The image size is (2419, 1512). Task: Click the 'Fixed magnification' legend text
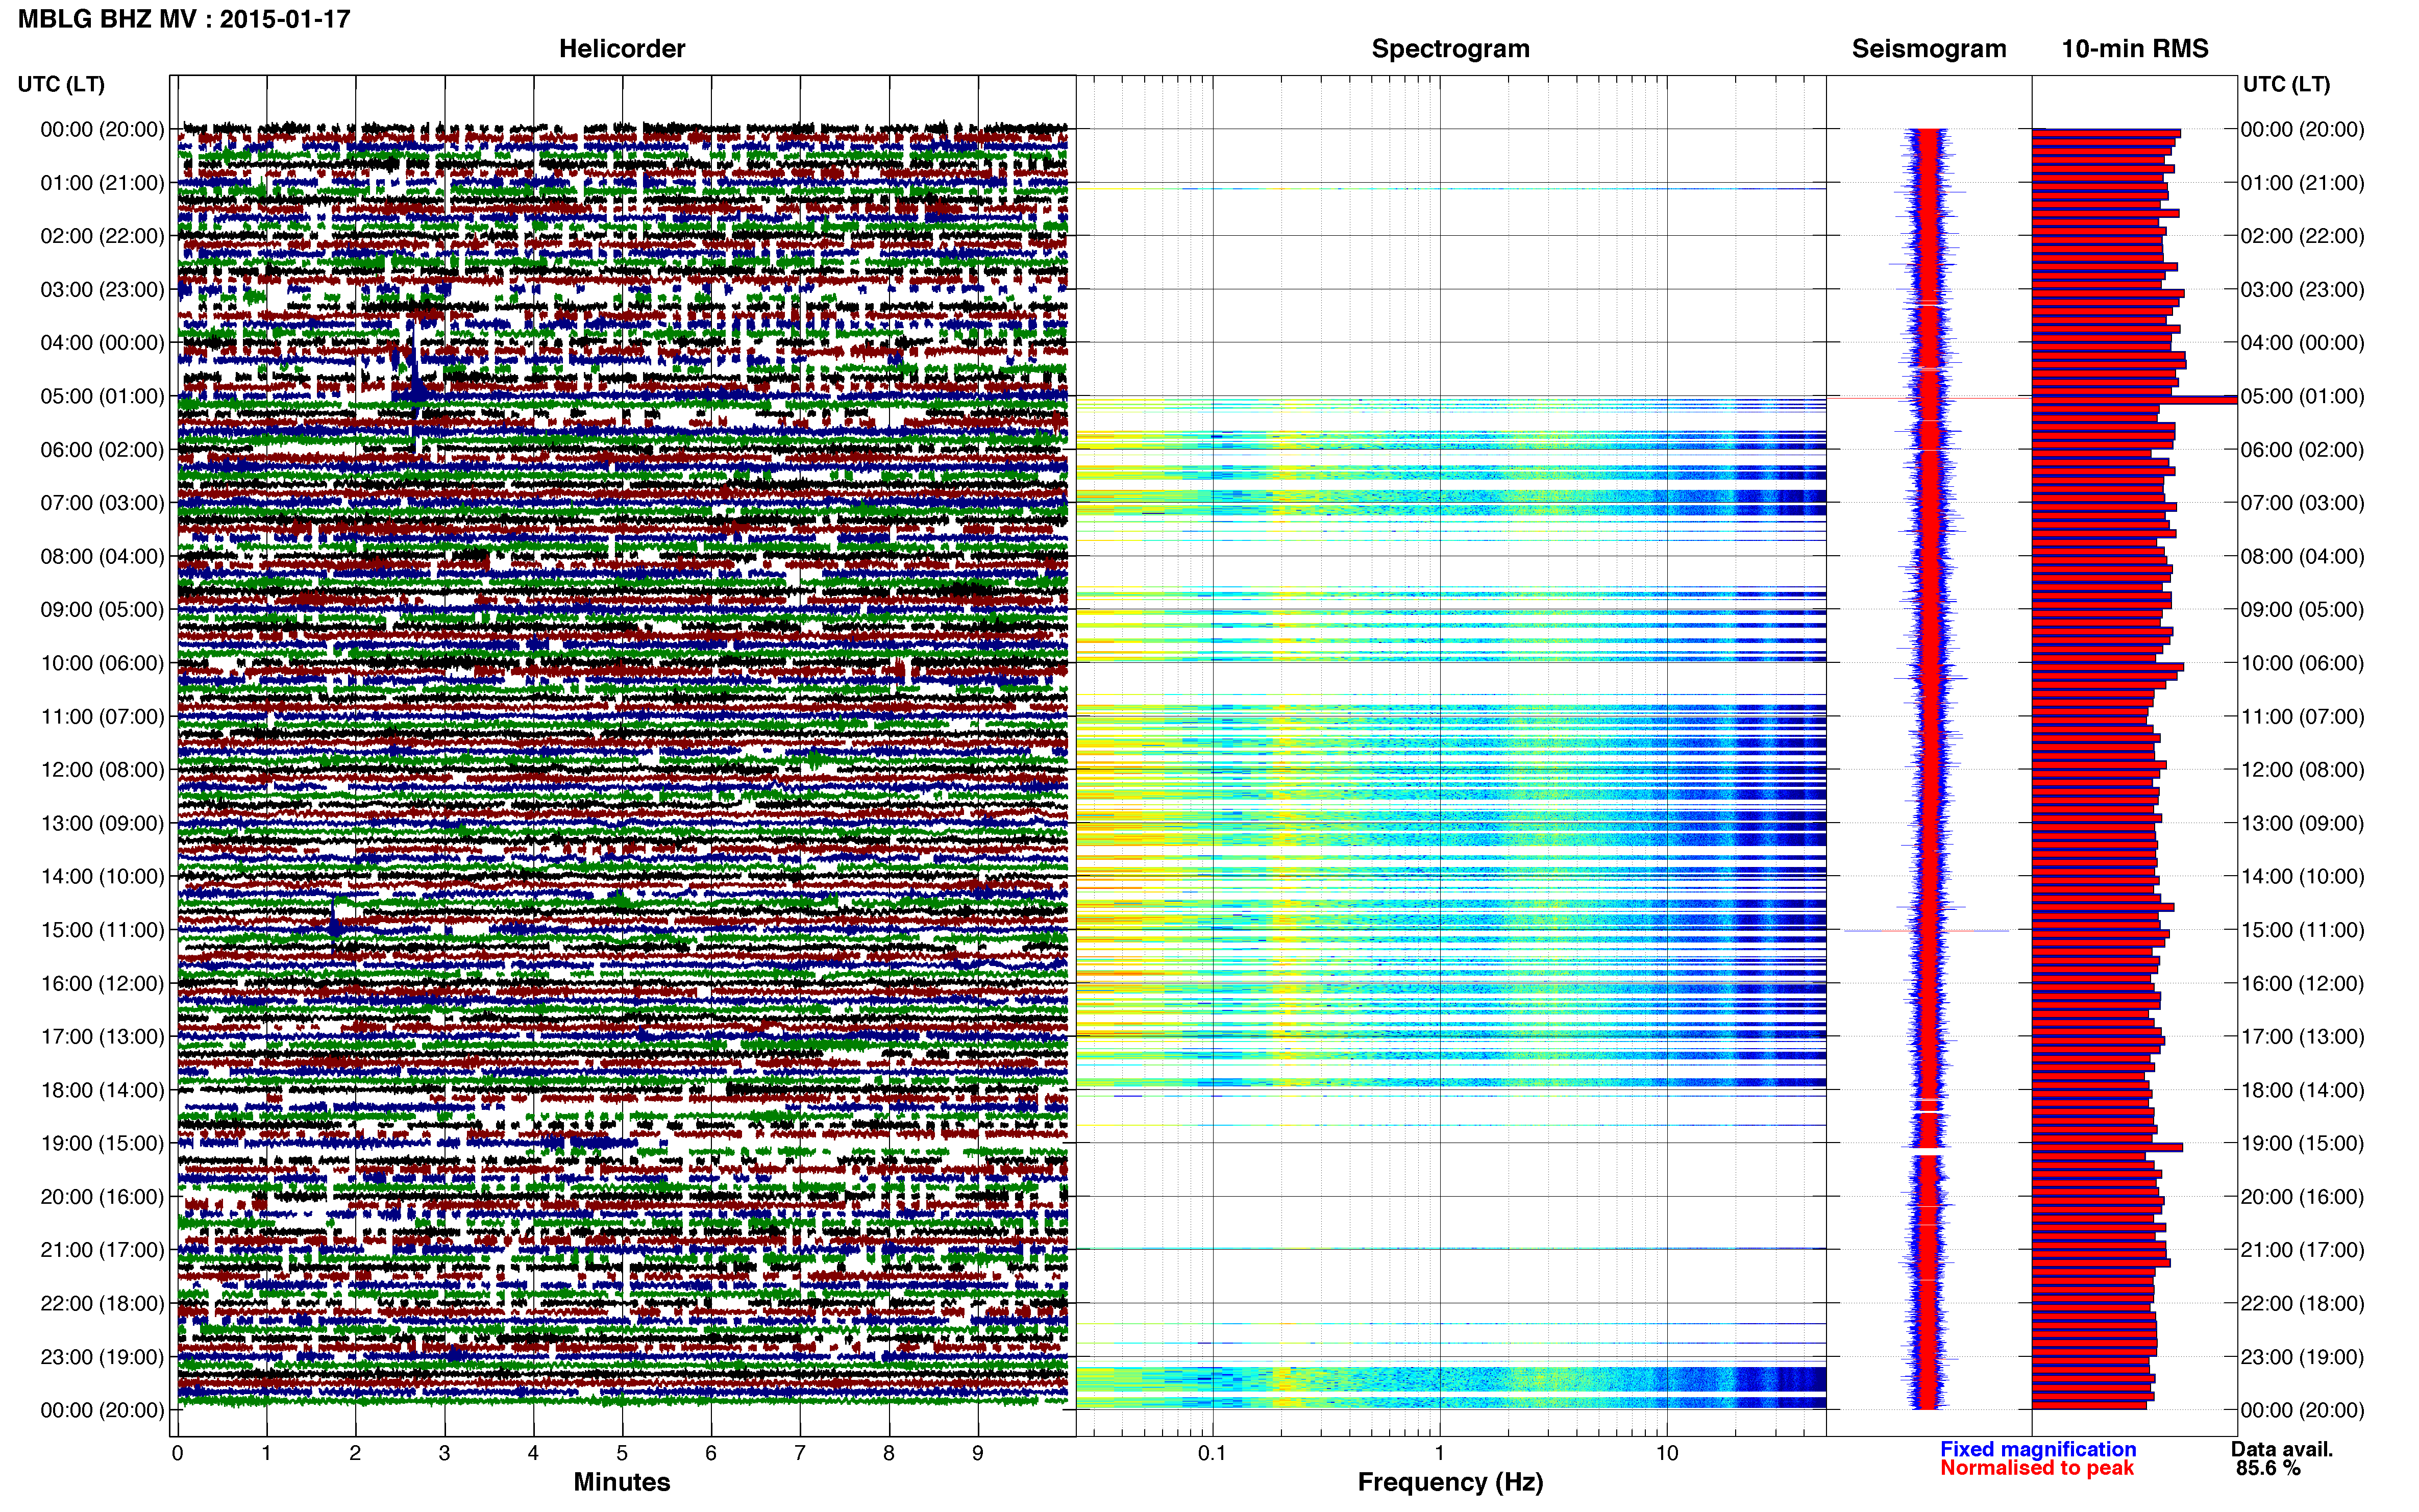click(2038, 1449)
